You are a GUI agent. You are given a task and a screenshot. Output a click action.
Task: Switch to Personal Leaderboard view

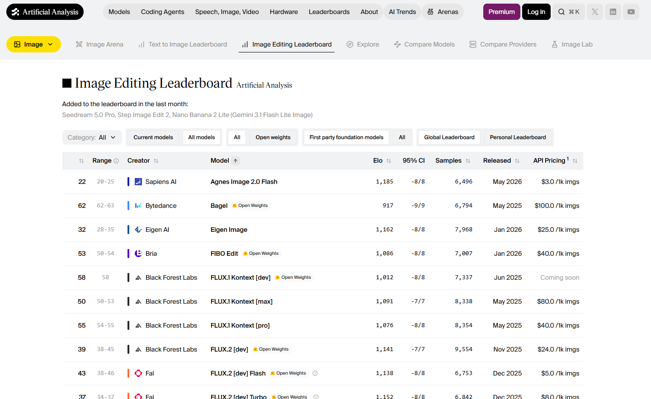point(518,137)
